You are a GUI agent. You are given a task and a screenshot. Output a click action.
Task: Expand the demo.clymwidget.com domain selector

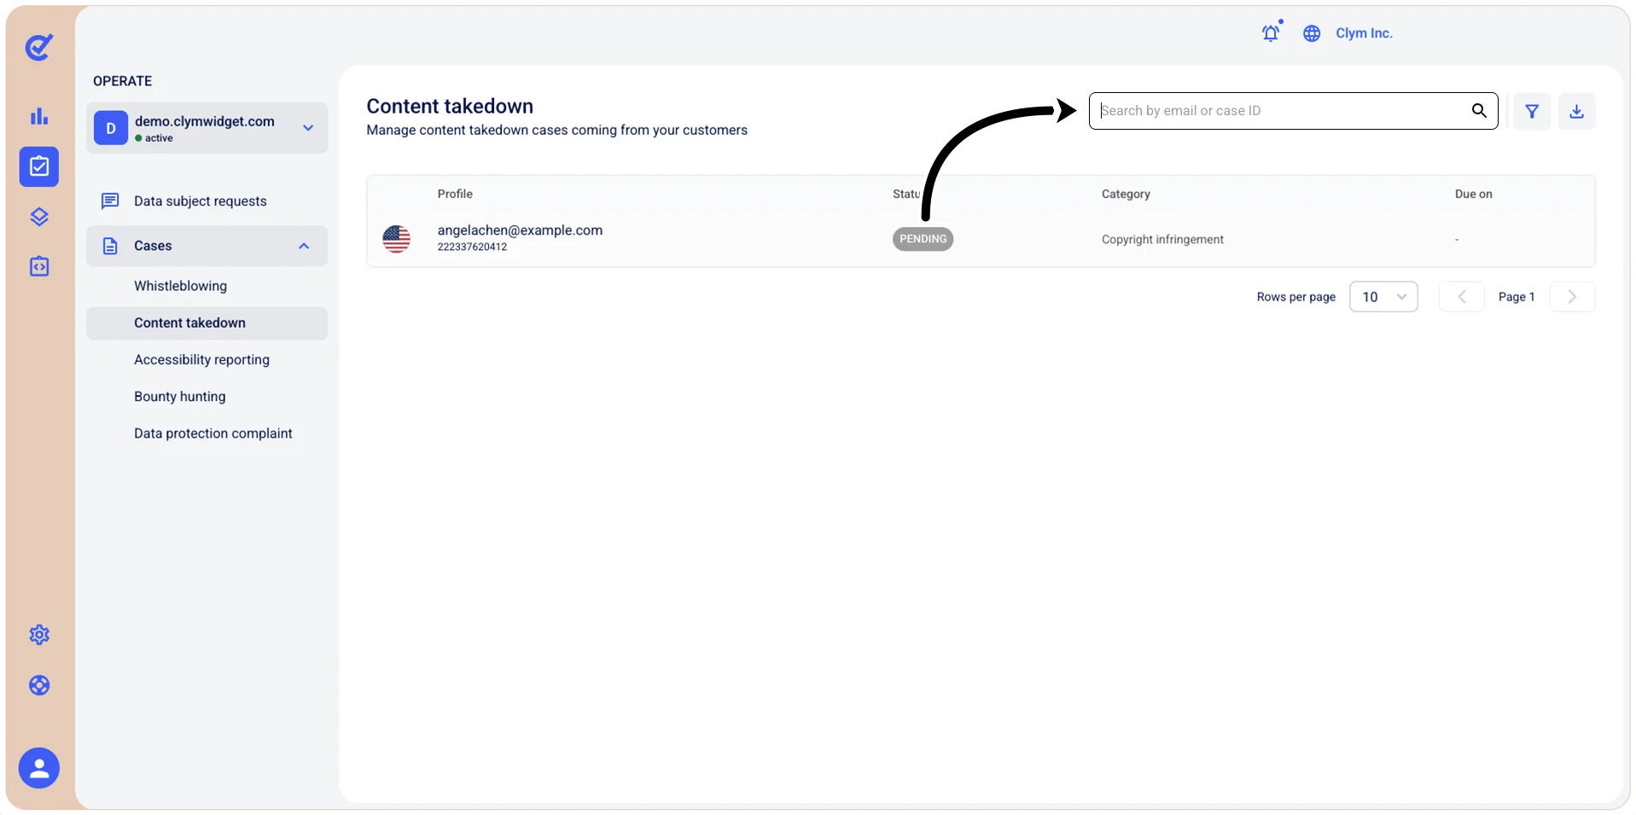point(207,128)
